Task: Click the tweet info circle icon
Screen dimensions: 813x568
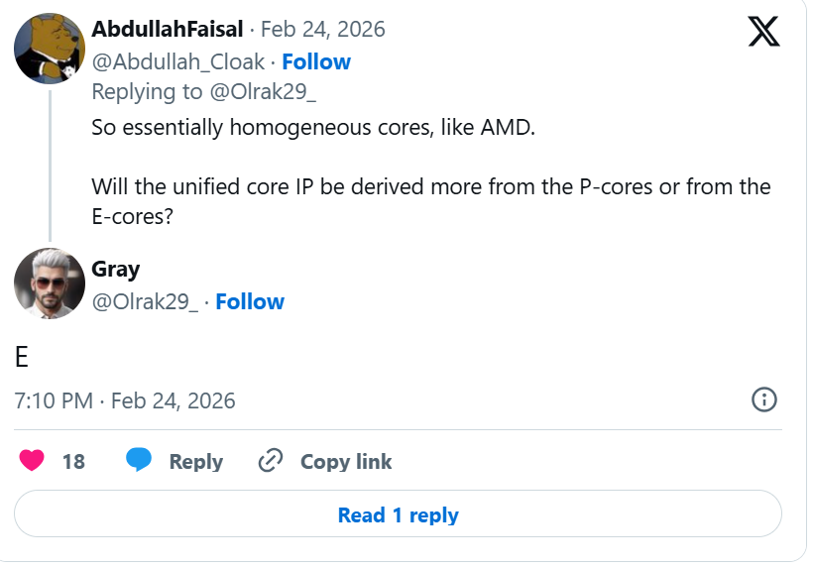Action: 763,399
